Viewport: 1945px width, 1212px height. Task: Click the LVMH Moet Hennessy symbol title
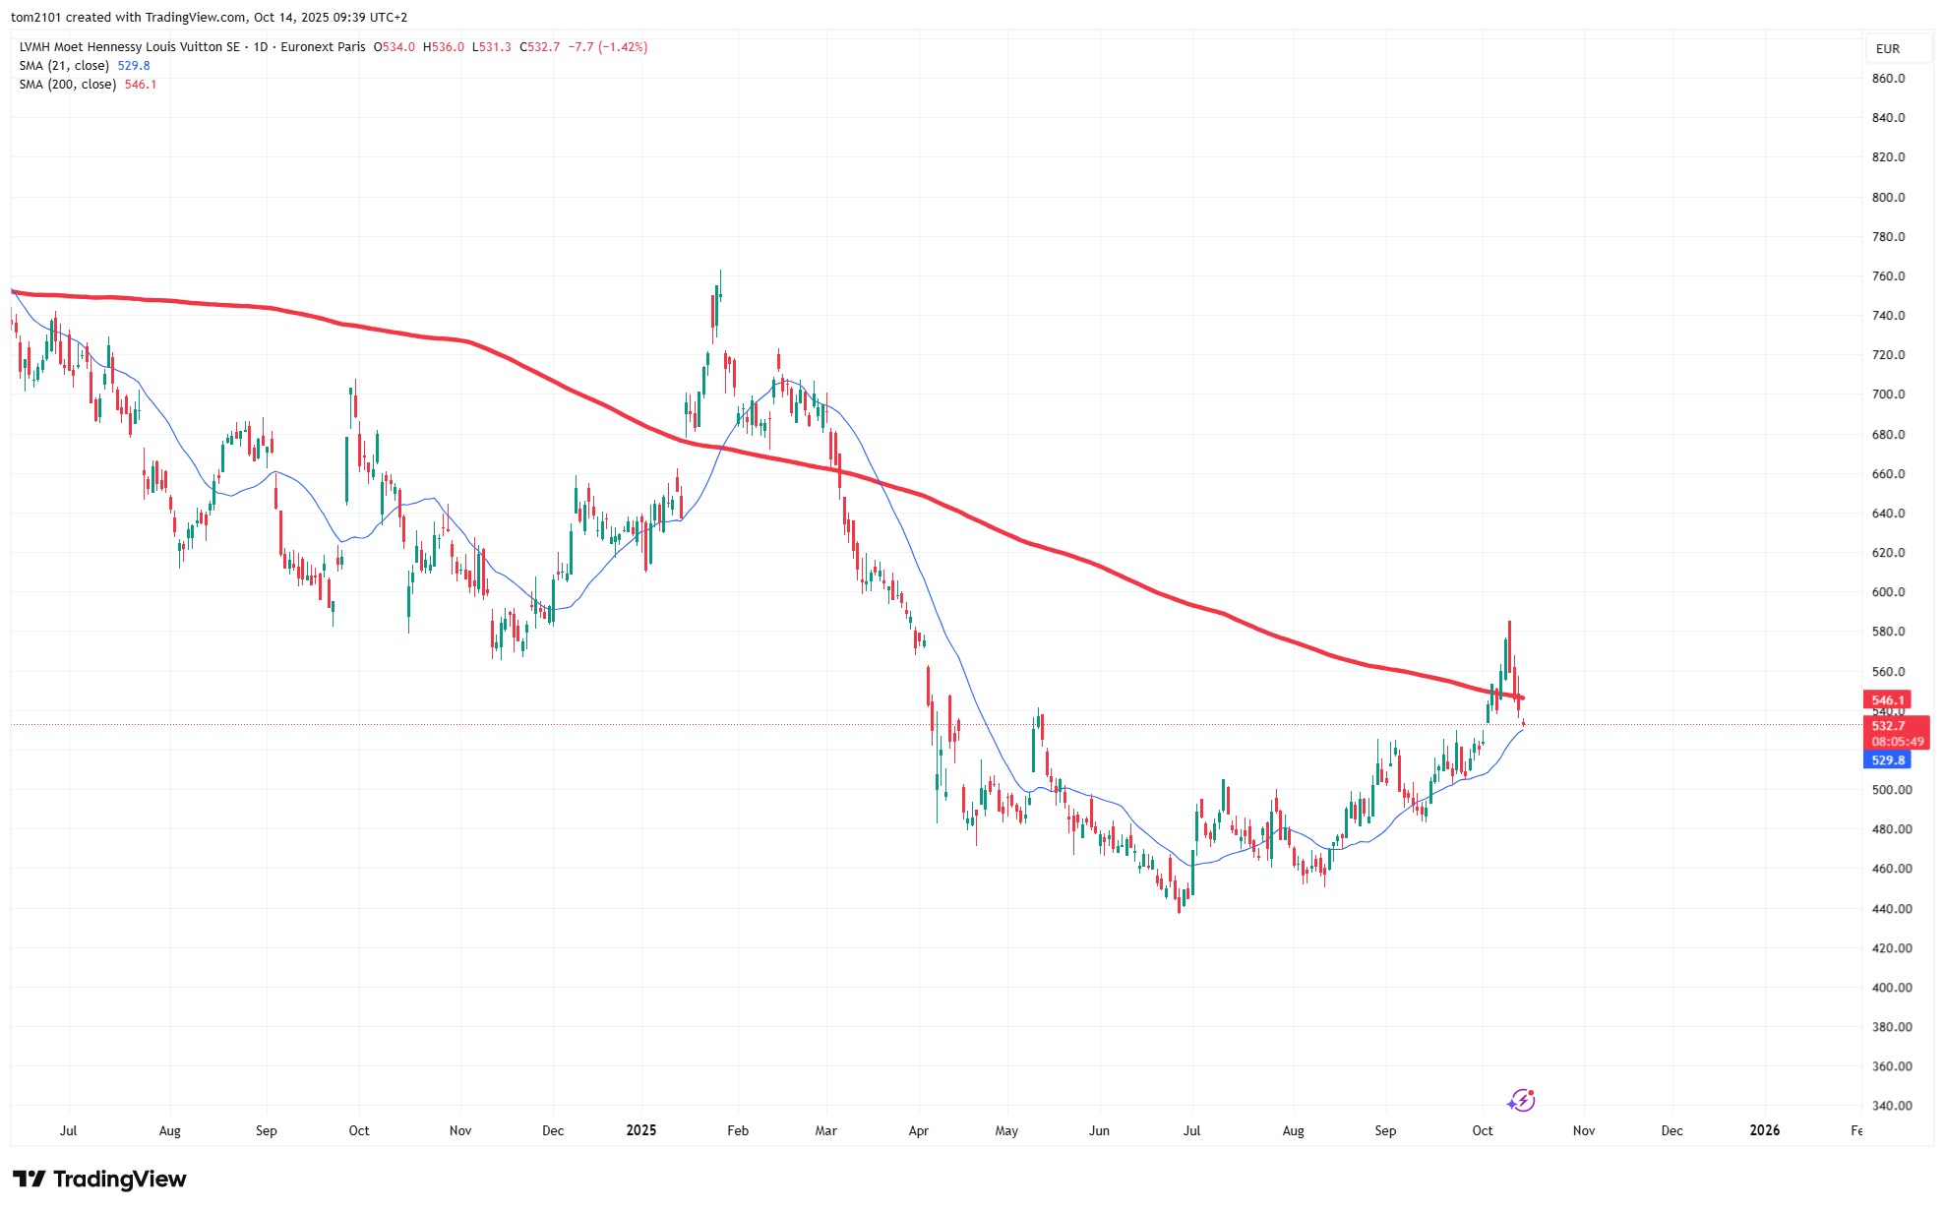[x=129, y=47]
